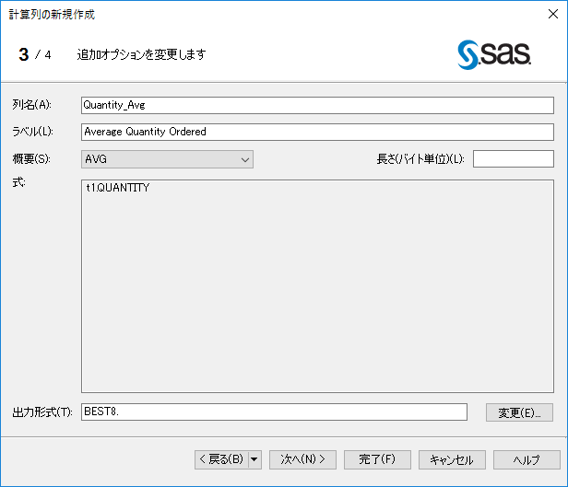
Task: Open the 概要 dropdown showing AVG
Action: coord(167,159)
